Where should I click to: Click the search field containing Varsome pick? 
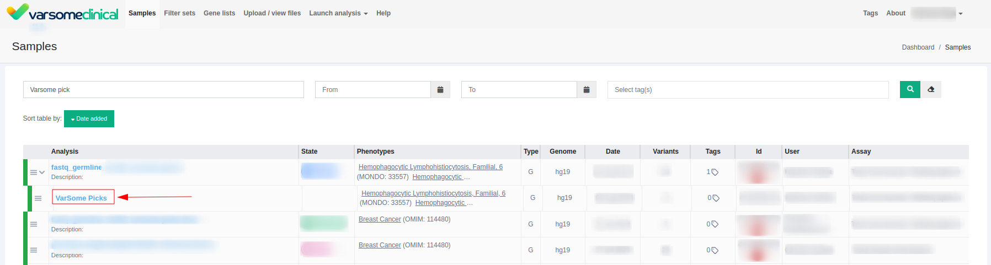pos(163,90)
